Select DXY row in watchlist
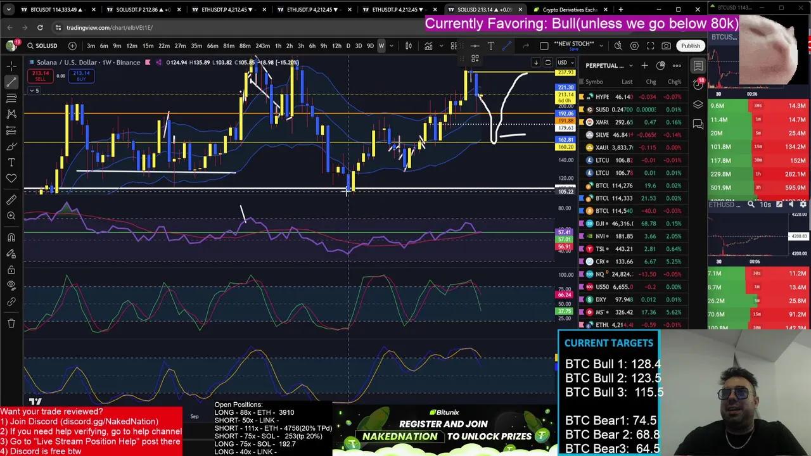Image resolution: width=811 pixels, height=456 pixels. (x=633, y=300)
